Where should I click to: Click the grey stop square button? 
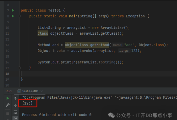(8, 114)
